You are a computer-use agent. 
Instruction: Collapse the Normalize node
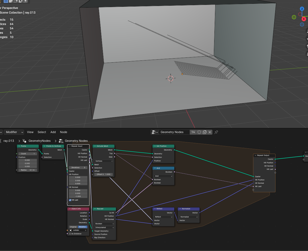180,209
